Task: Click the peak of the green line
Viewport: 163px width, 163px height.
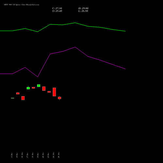Action: coord(75,23)
